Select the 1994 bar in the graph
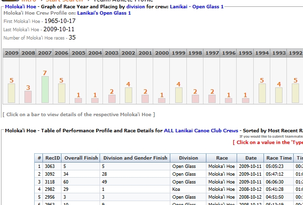Viewport: 303px width, 205px height. [x=262, y=93]
